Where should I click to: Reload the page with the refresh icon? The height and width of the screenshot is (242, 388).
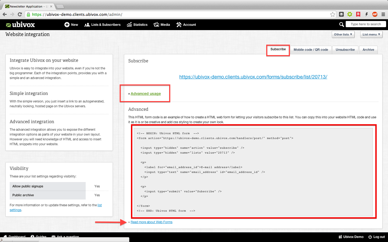[20, 15]
